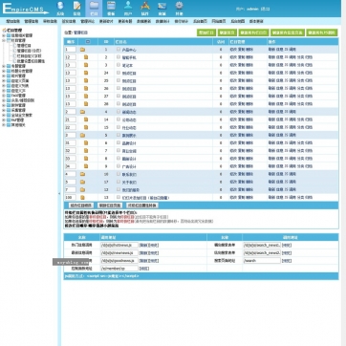This screenshot has width=346, height=346.
Task: Click the folder icon in the ID 17 row
Action: pos(82,182)
